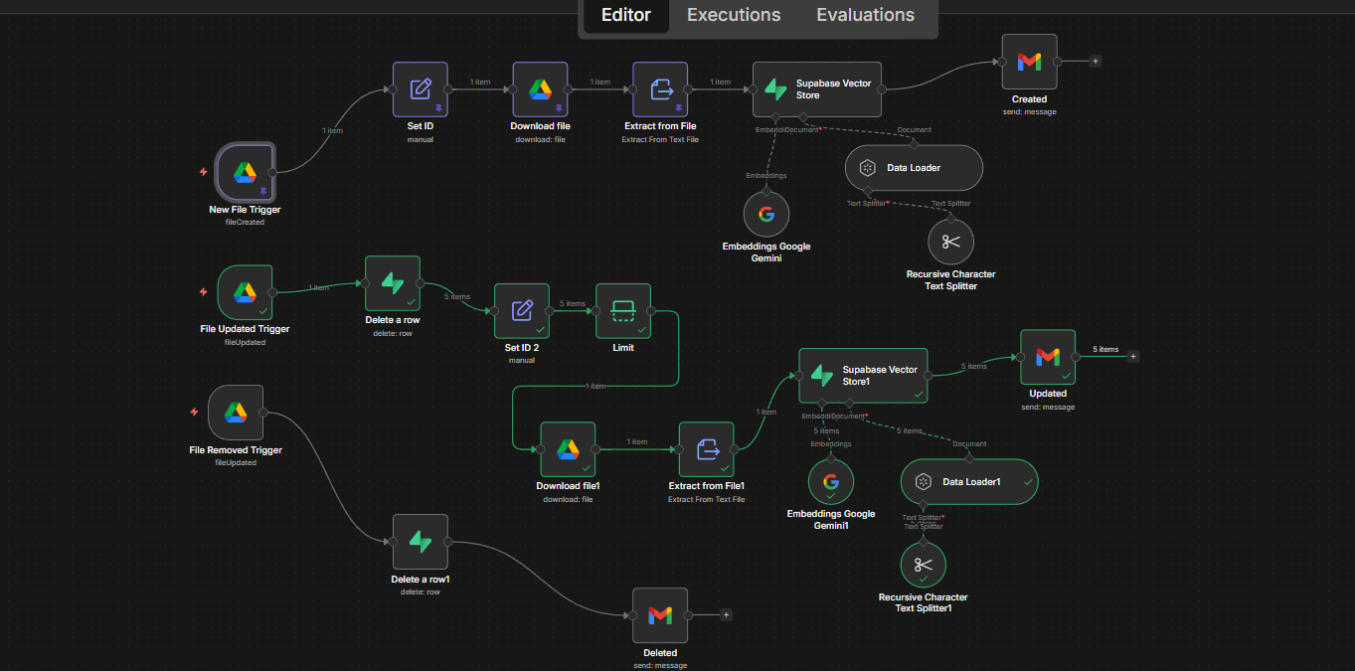This screenshot has width=1355, height=671.
Task: Click the 'New File Trigger' label
Action: [245, 210]
